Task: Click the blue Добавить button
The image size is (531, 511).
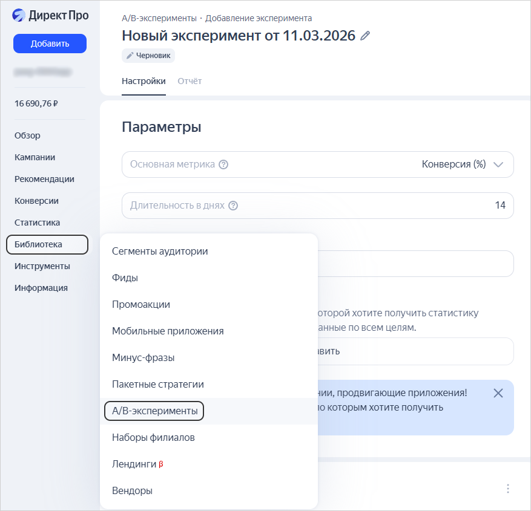Action: (x=49, y=44)
